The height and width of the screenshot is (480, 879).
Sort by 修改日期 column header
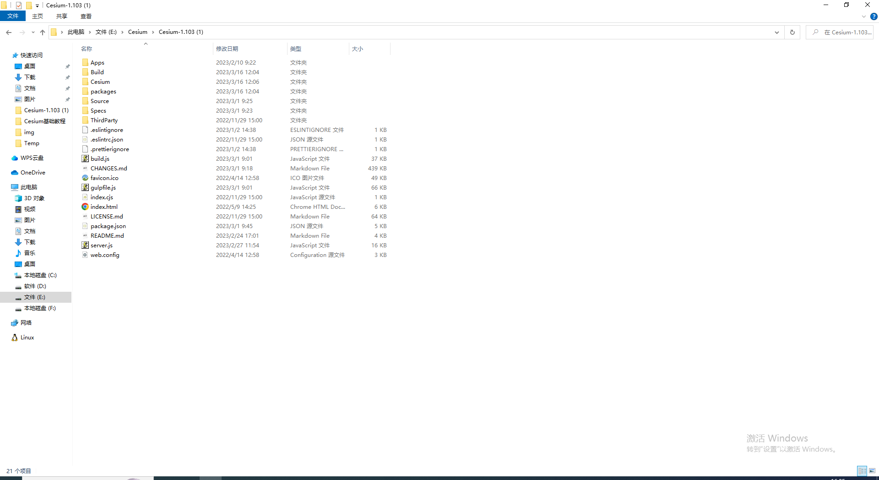[227, 49]
